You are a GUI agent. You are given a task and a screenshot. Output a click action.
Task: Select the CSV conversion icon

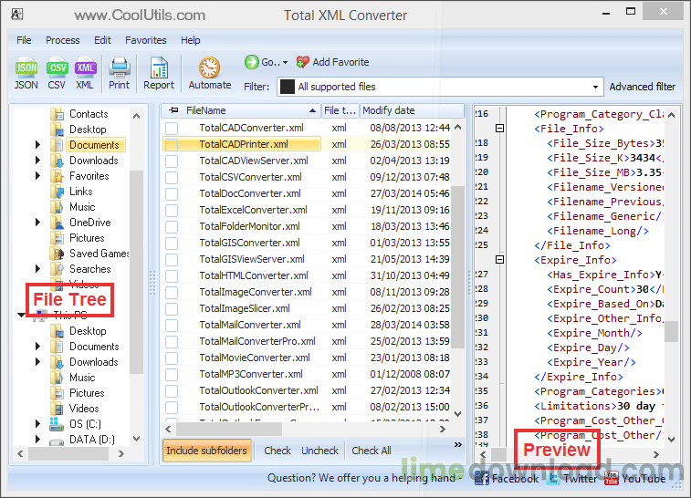57,68
